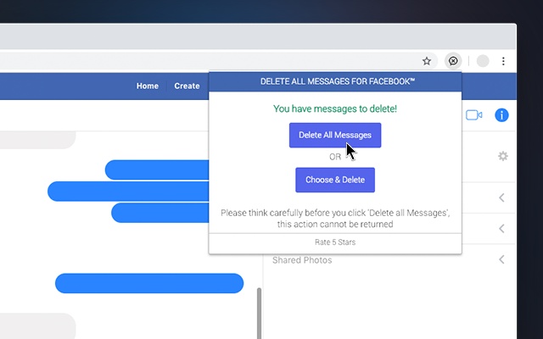Open the Create menu item

(x=187, y=86)
